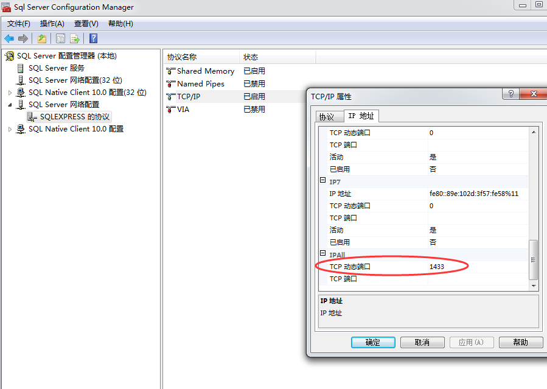Open the 帮助(H) menu
The width and height of the screenshot is (547, 389).
pyautogui.click(x=120, y=24)
